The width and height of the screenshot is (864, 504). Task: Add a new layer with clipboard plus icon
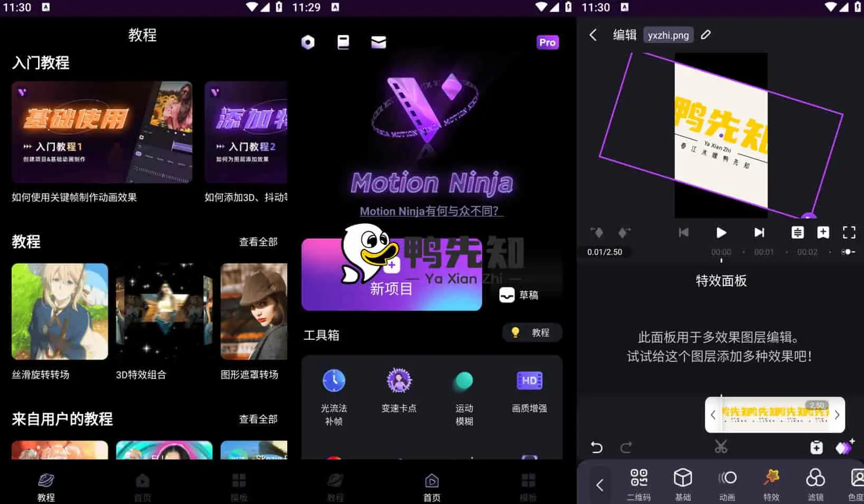pyautogui.click(x=816, y=448)
